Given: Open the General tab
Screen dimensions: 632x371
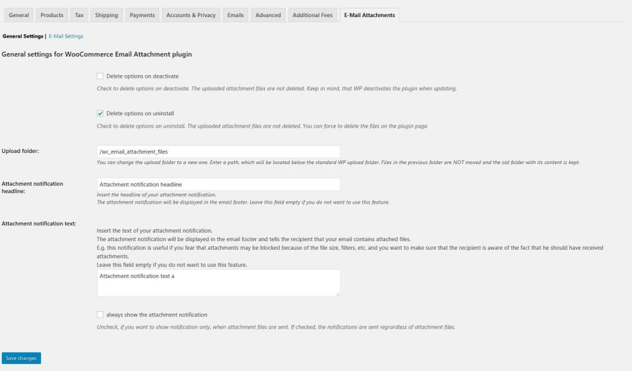Looking at the screenshot, I should [x=19, y=15].
